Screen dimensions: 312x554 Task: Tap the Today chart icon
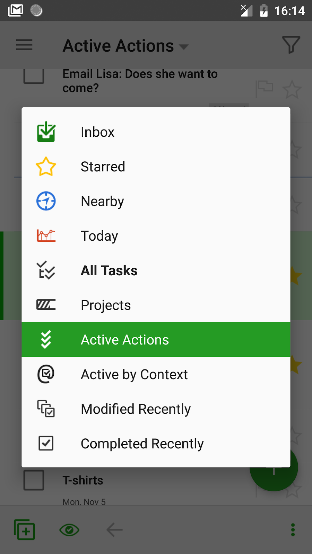point(46,236)
